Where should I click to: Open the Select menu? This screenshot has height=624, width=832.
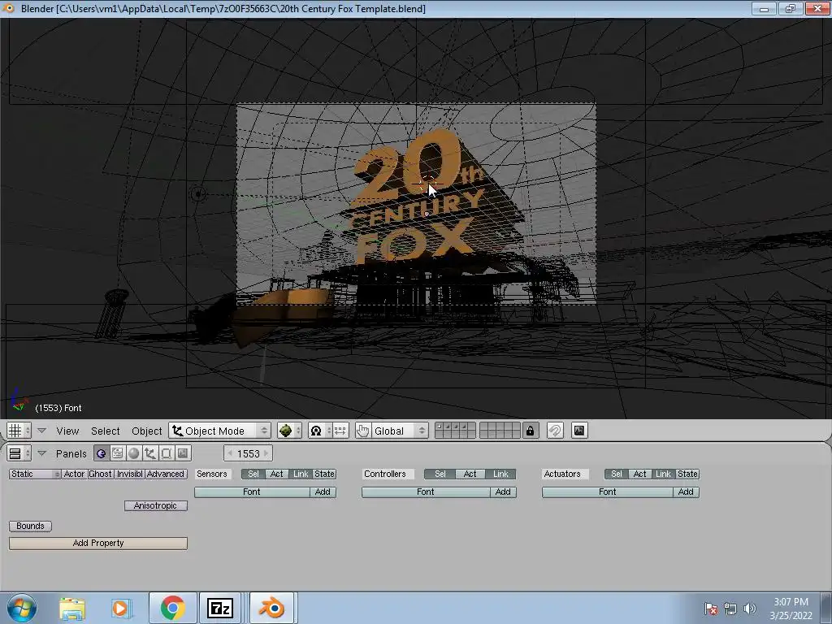tap(105, 431)
